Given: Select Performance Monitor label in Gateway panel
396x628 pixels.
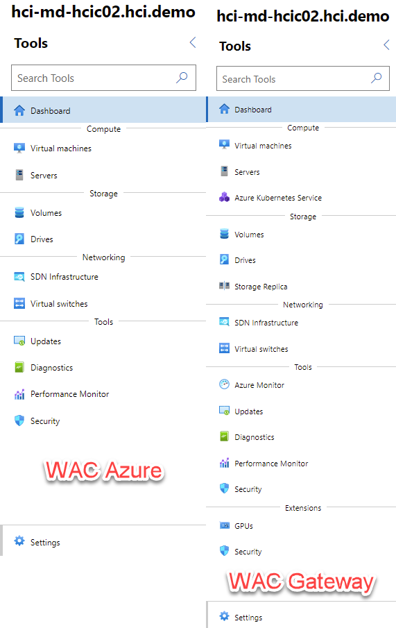Looking at the screenshot, I should click(x=271, y=464).
